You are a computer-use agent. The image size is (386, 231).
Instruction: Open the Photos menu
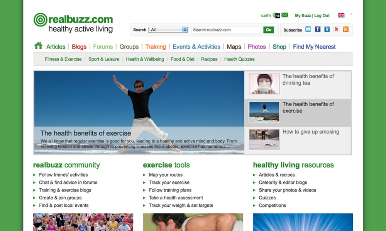pos(257,47)
